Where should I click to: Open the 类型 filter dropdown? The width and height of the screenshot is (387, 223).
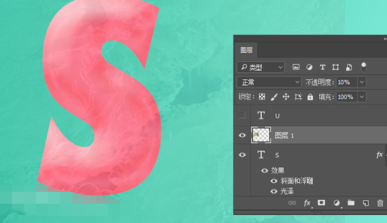click(261, 67)
